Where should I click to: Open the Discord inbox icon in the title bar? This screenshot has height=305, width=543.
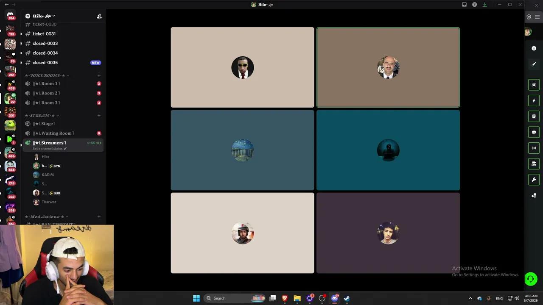[464, 5]
